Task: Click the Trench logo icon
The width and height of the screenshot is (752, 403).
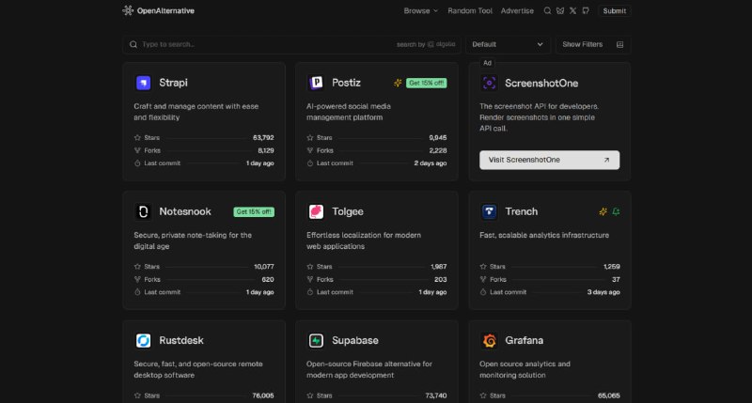Action: [489, 211]
